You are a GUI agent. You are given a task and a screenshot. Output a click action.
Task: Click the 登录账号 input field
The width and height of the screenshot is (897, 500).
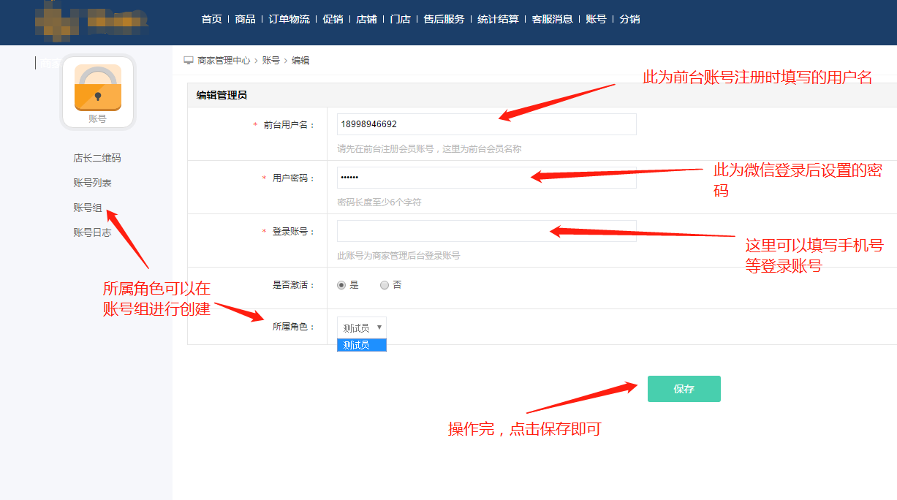(x=485, y=232)
